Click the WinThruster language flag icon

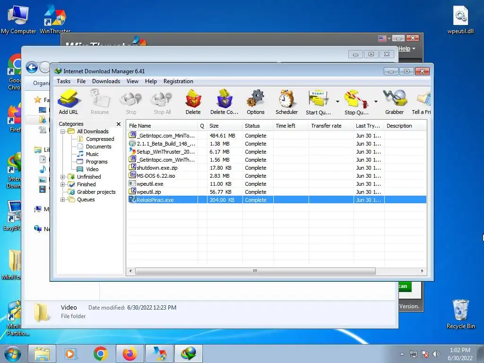pos(382,38)
